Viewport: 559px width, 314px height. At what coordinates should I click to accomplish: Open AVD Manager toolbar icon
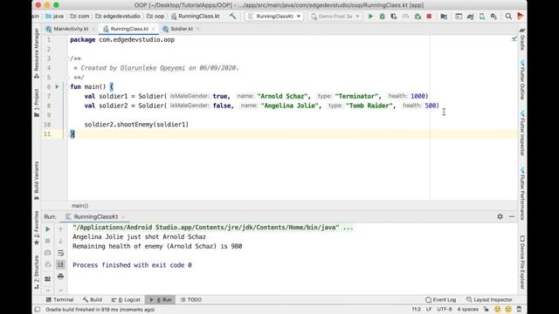tap(482, 17)
